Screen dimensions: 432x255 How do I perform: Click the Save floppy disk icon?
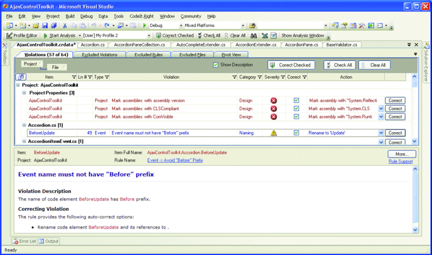point(44,25)
